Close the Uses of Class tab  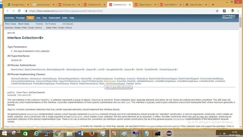[206, 5]
